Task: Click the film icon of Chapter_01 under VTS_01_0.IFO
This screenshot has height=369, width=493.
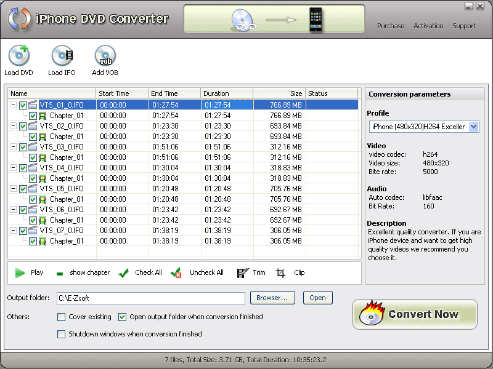Action: (x=43, y=116)
